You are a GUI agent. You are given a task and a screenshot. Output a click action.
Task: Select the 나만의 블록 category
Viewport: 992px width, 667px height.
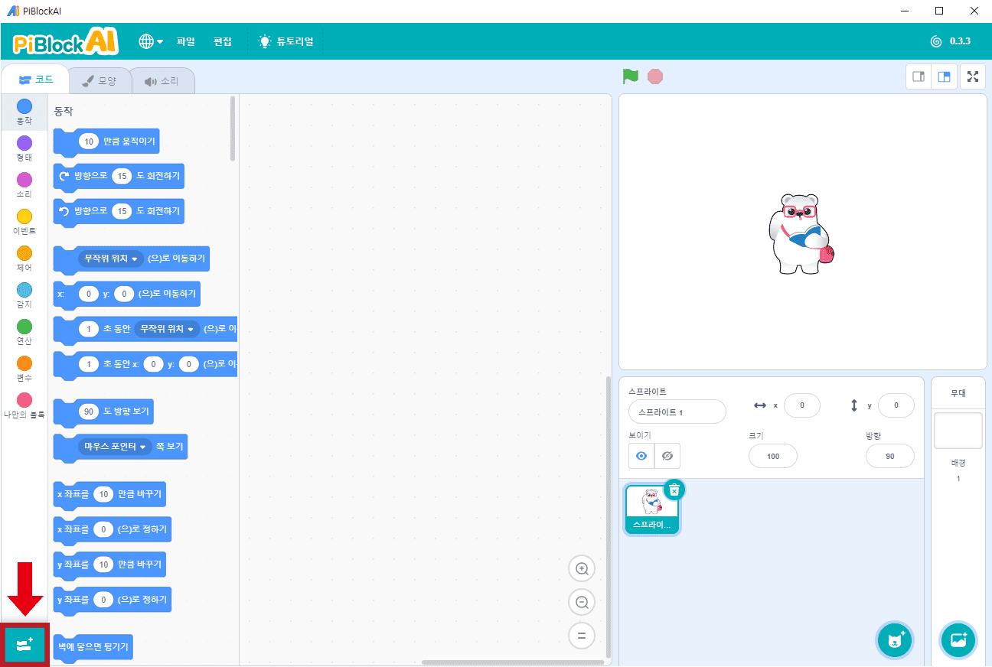tap(24, 405)
